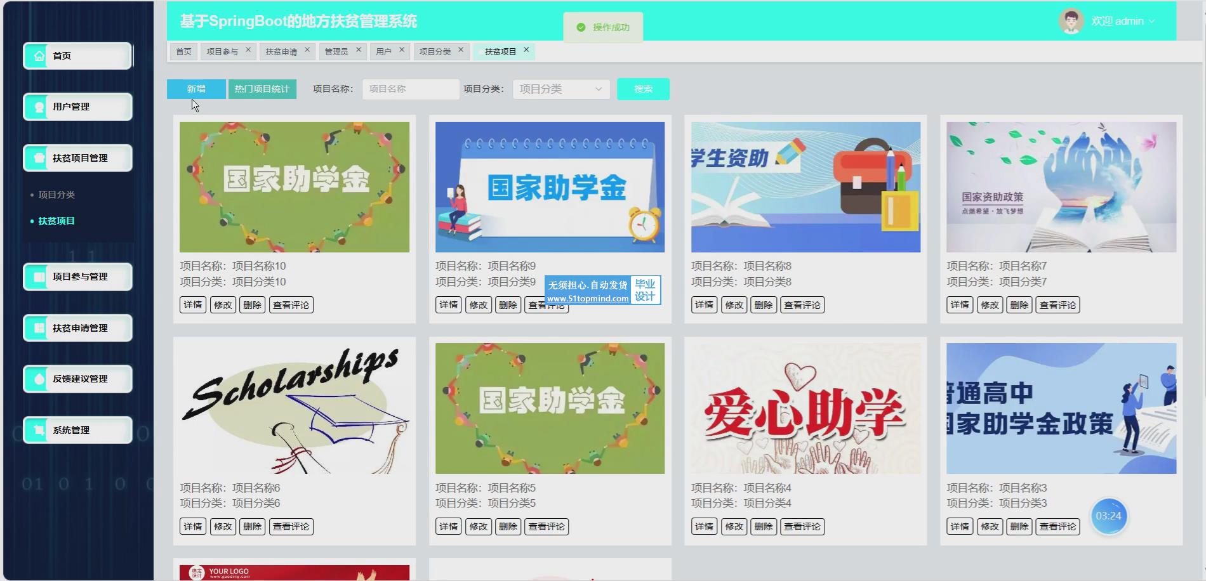Click the 爱心助学 project thumbnail
1206x581 pixels.
[805, 408]
